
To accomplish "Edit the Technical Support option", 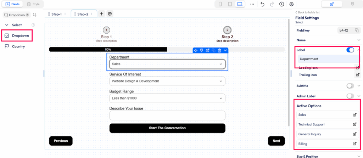I will coord(354,124).
